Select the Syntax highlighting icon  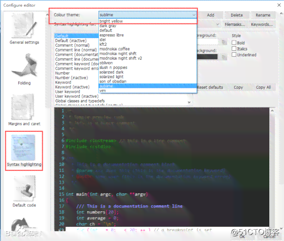pyautogui.click(x=23, y=147)
